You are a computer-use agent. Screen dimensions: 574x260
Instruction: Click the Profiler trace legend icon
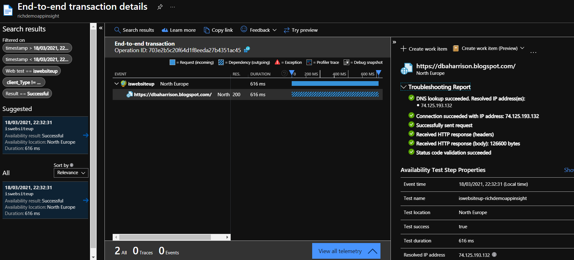309,62
